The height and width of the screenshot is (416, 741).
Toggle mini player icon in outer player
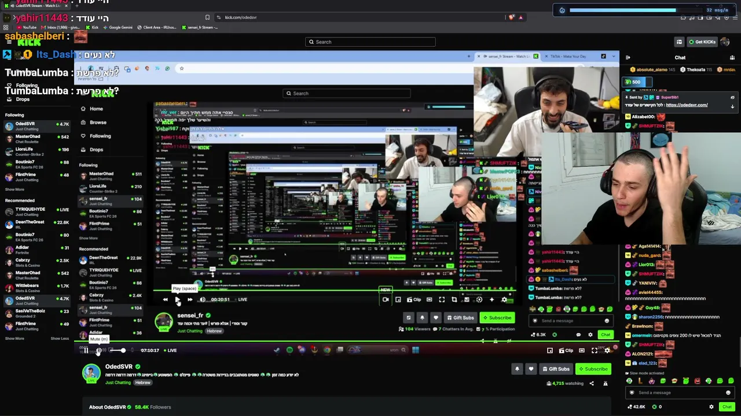tap(550, 350)
